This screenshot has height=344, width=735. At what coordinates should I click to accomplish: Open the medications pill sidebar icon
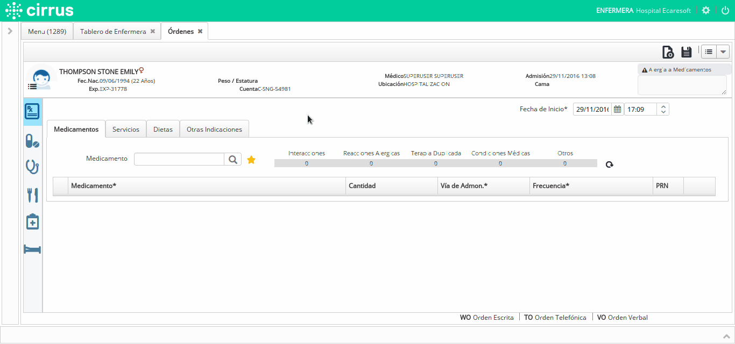click(x=32, y=141)
